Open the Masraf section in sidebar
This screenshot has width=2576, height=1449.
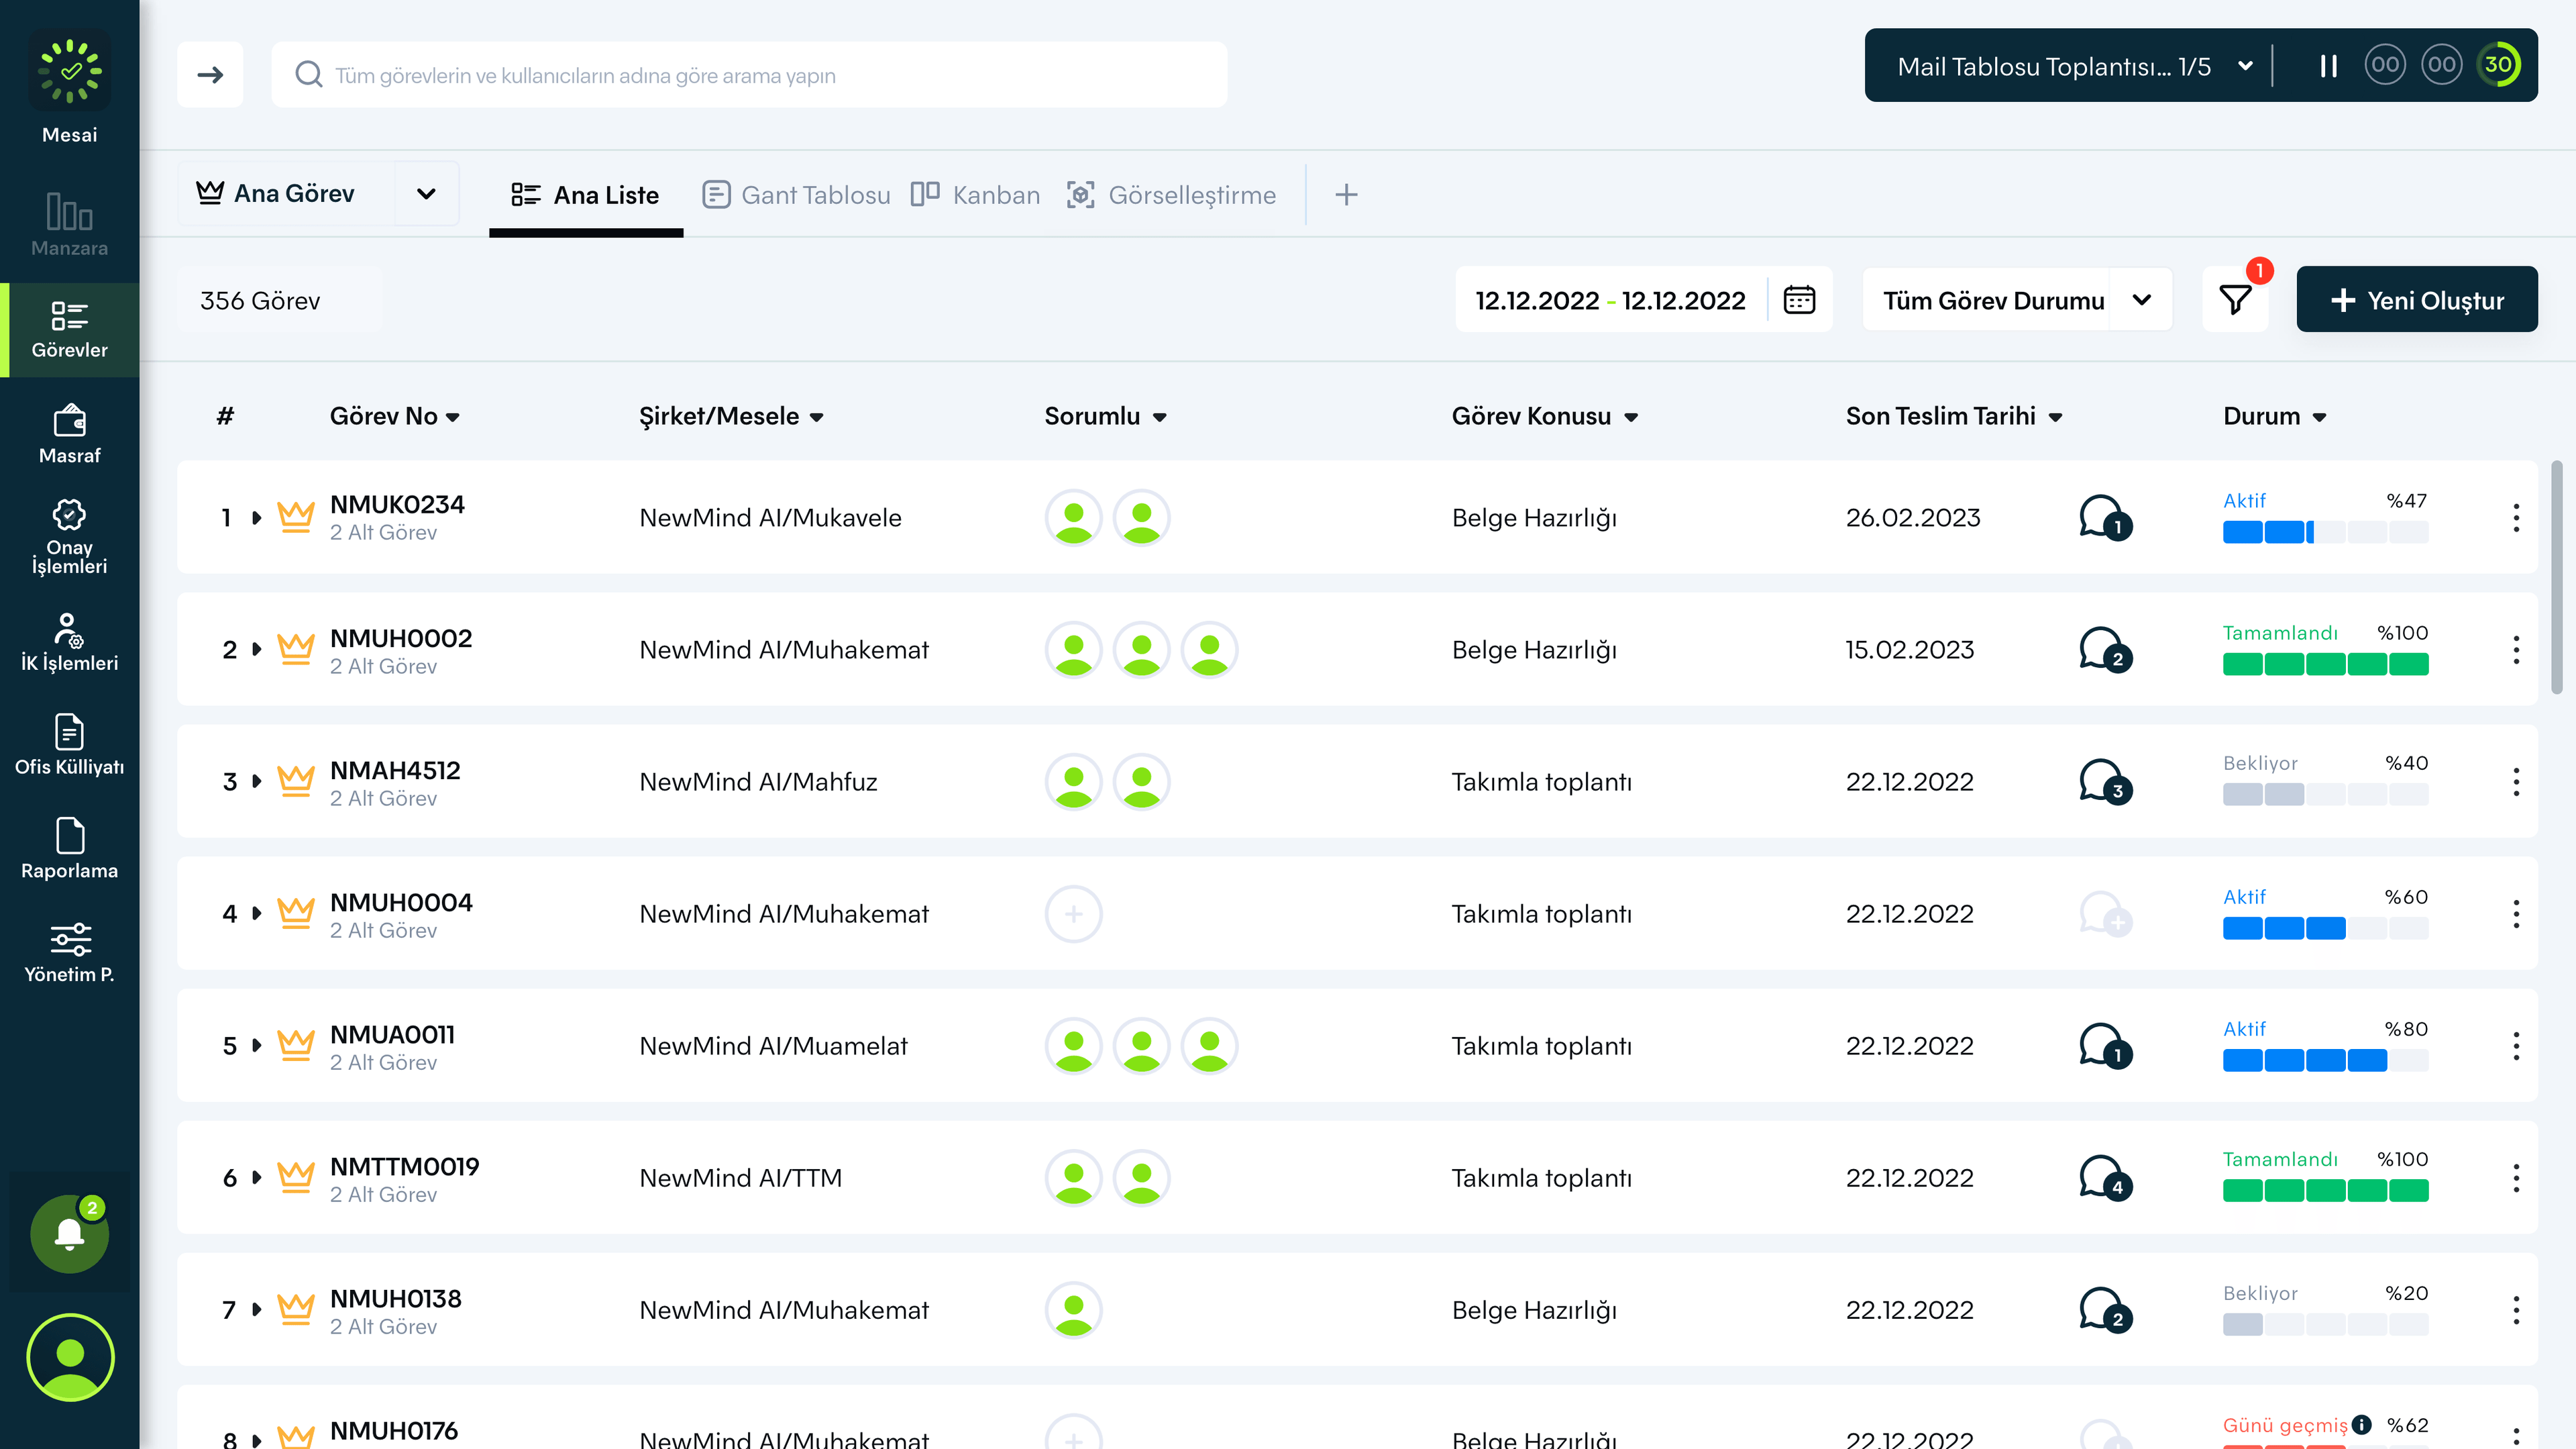tap(69, 434)
